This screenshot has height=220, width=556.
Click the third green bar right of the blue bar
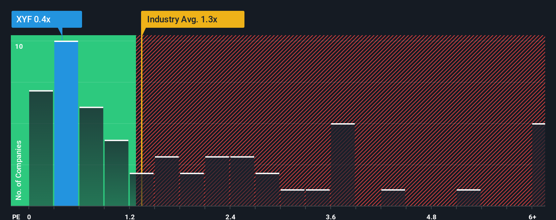[x=91, y=156]
